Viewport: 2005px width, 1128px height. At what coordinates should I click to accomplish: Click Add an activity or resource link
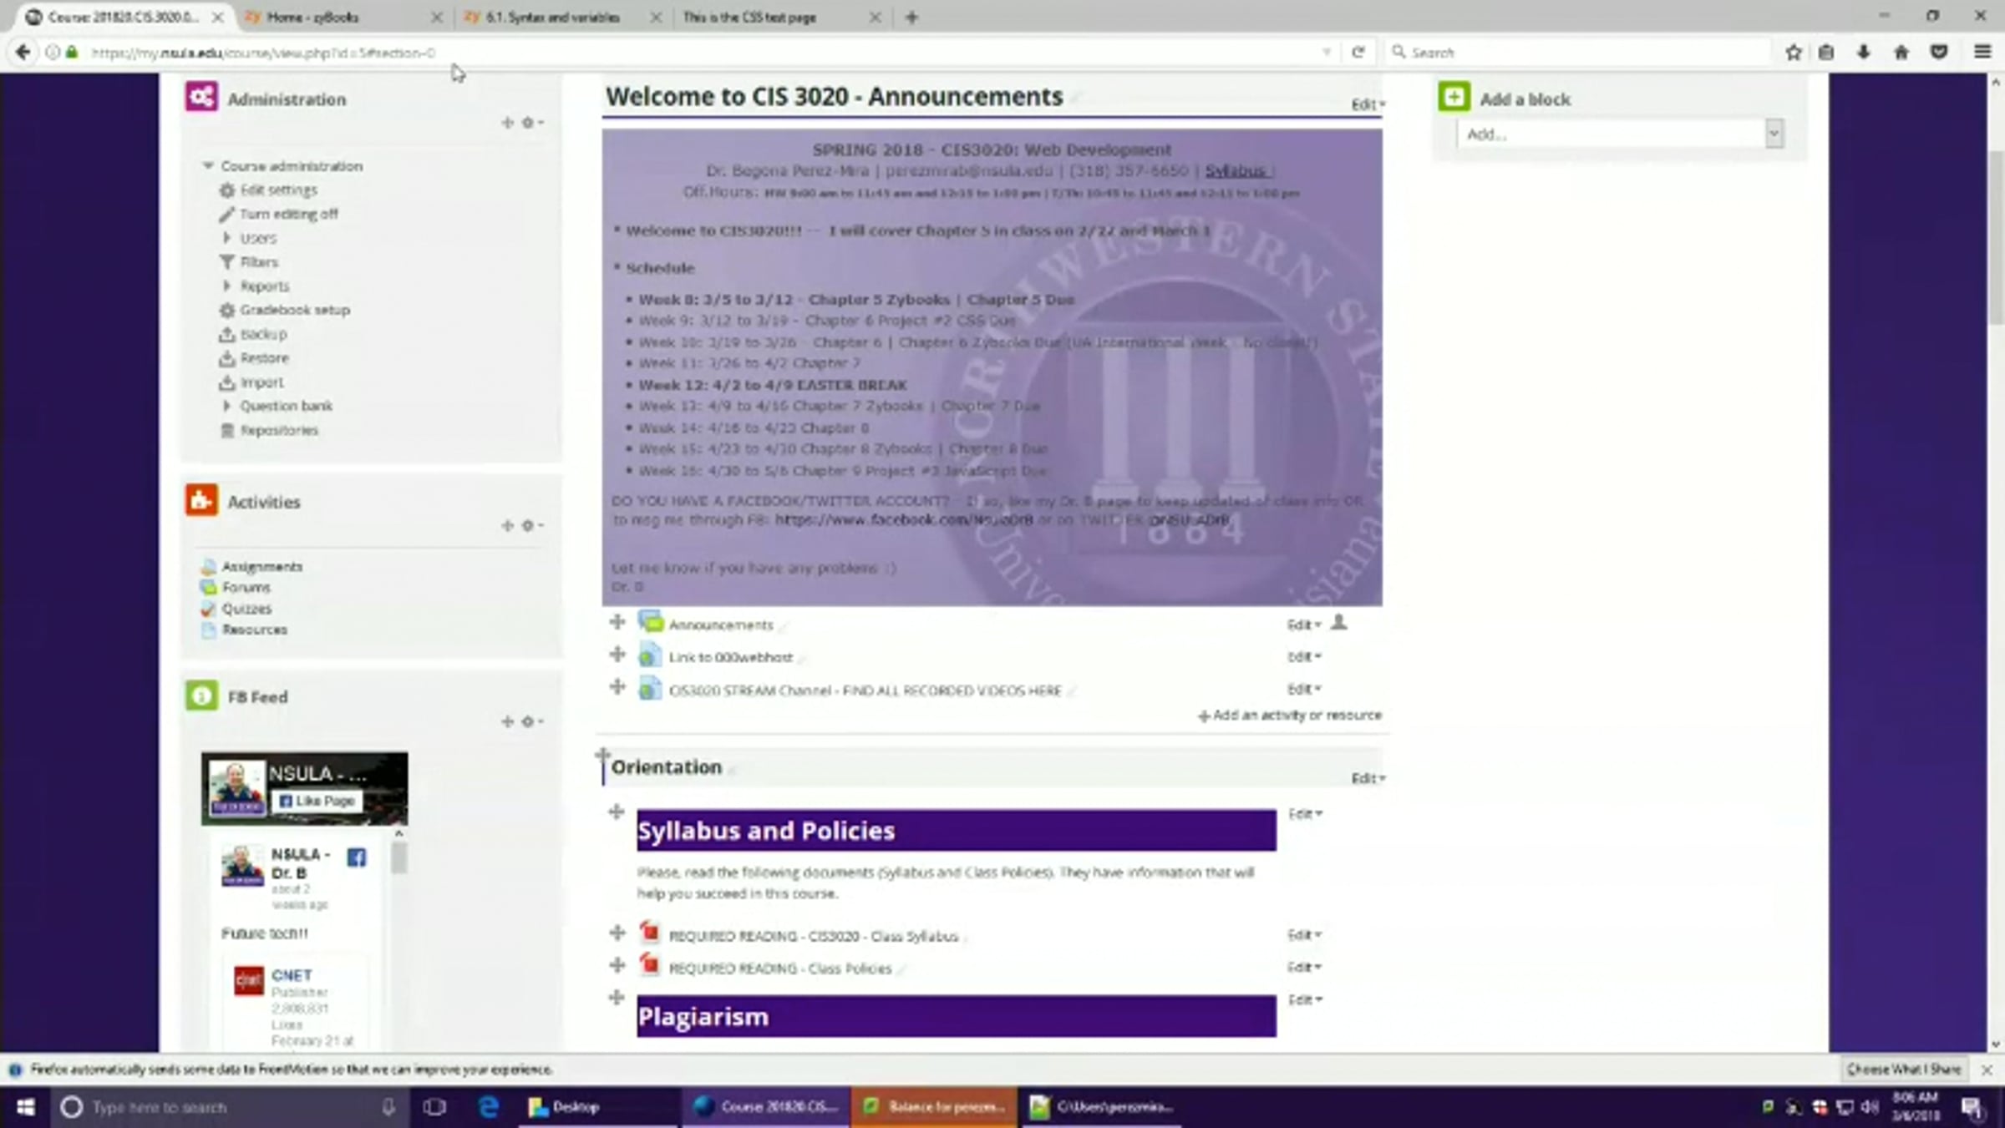(x=1290, y=716)
